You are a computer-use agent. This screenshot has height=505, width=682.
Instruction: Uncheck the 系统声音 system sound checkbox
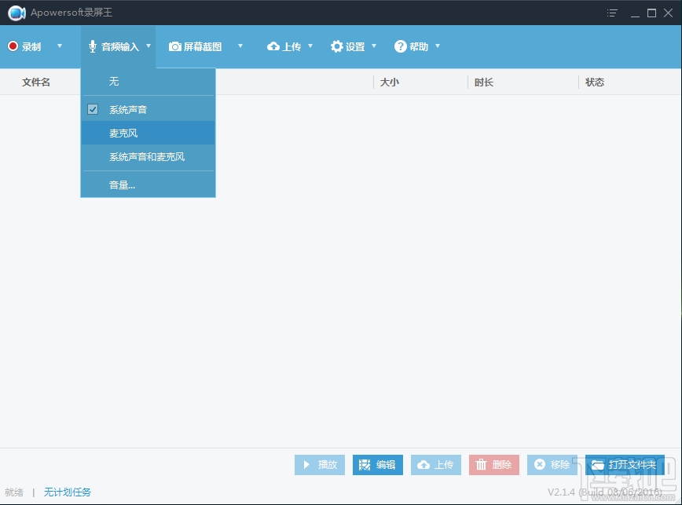[93, 108]
